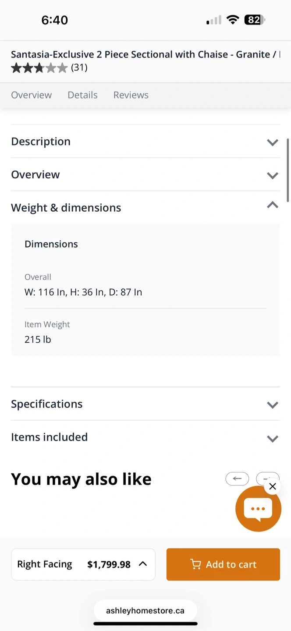Expand the Description section
Screen dimensions: 291x631
[x=145, y=142]
